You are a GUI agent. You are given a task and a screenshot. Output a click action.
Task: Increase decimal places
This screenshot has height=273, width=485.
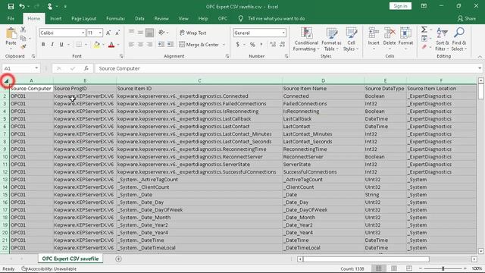(x=273, y=45)
